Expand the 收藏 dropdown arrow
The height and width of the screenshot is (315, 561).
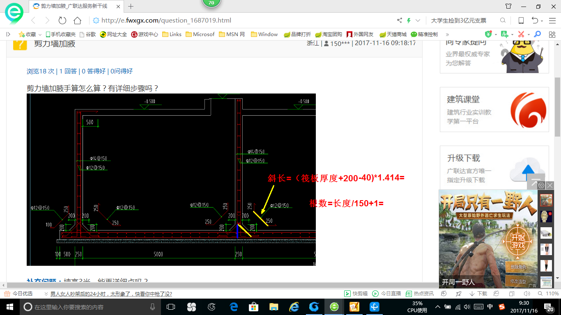tap(40, 34)
